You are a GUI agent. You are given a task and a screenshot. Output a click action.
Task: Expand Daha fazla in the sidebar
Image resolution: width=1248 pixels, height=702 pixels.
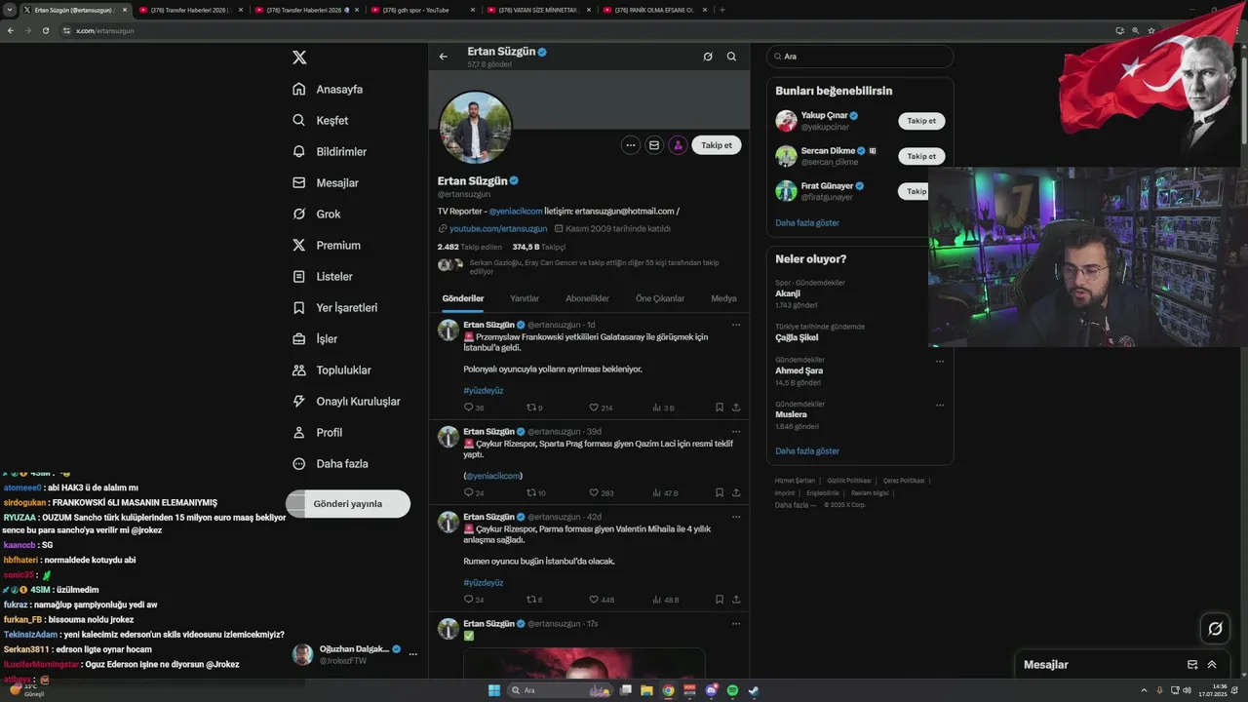click(331, 463)
